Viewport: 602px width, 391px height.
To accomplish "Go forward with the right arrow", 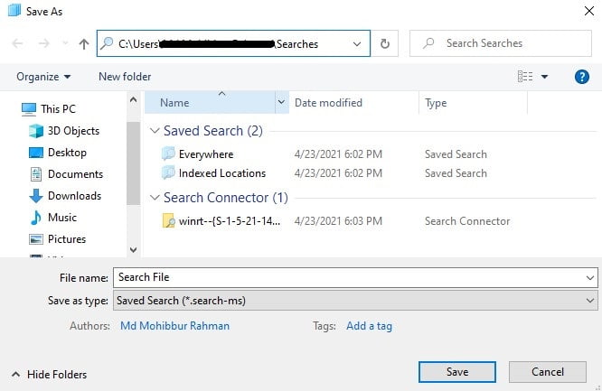I will click(x=43, y=43).
